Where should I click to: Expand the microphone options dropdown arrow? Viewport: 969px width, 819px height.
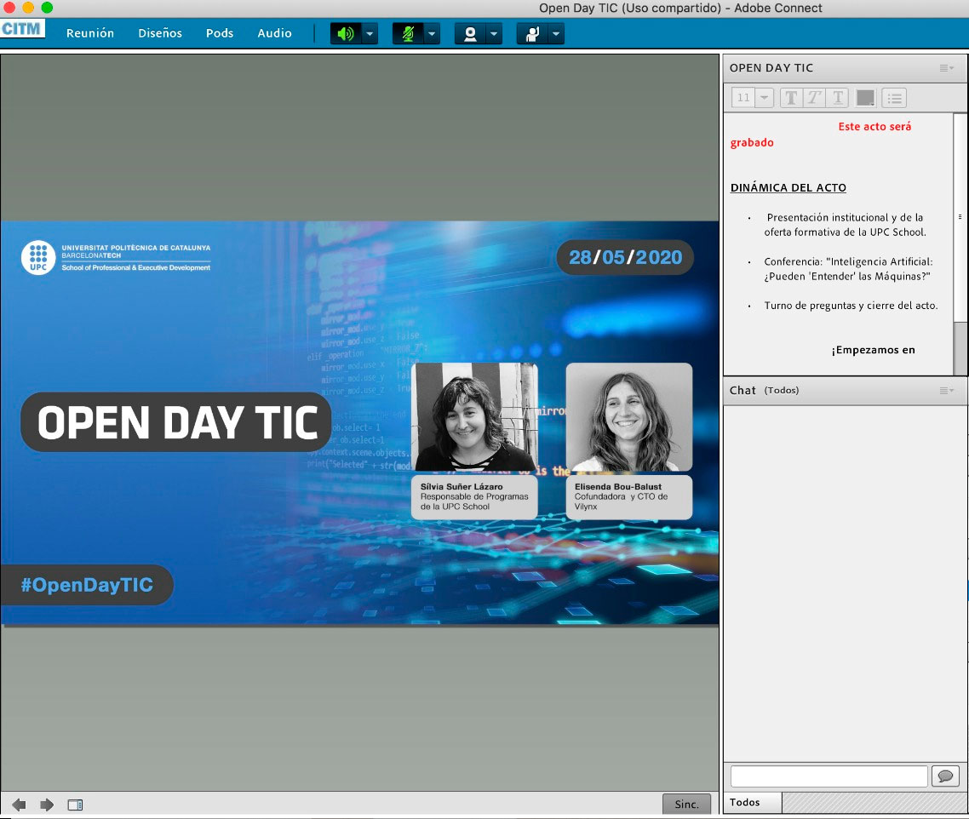[x=432, y=34]
